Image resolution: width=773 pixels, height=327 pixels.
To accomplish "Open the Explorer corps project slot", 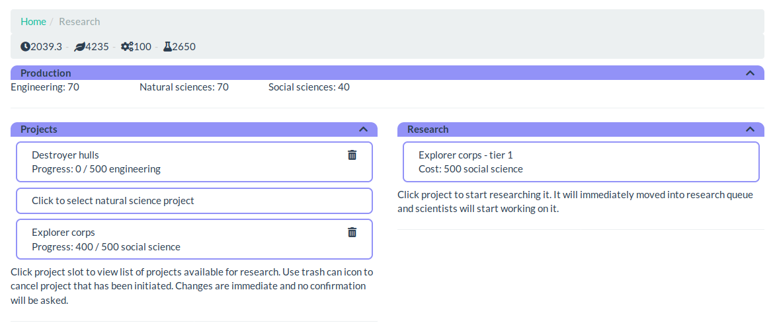I will [x=194, y=239].
